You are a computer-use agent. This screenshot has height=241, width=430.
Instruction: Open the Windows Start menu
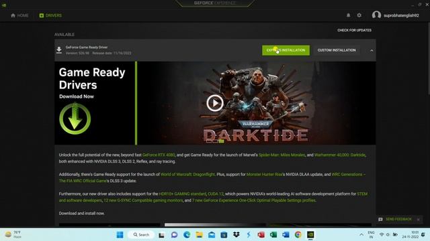pyautogui.click(x=120, y=235)
